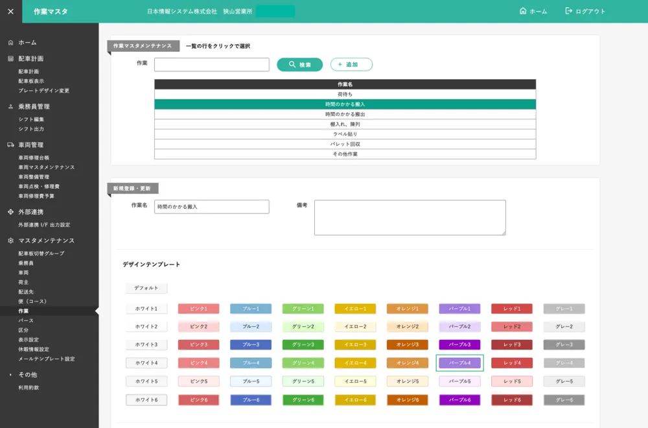This screenshot has width=648, height=428.
Task: Click the 作業 search input field
Action: (211, 65)
